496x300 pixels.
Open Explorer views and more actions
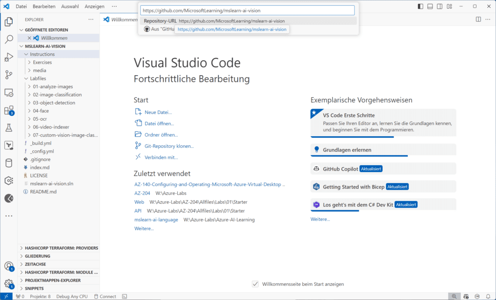tap(91, 19)
